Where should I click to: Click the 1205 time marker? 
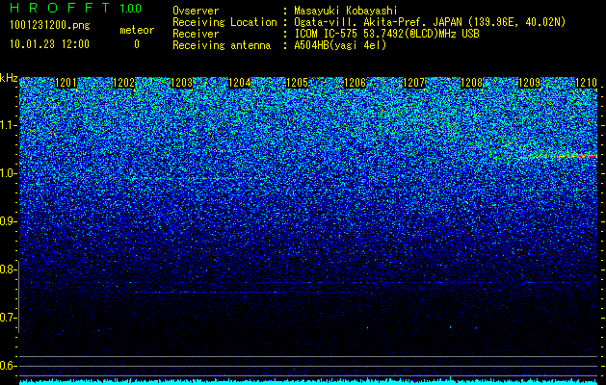[297, 83]
